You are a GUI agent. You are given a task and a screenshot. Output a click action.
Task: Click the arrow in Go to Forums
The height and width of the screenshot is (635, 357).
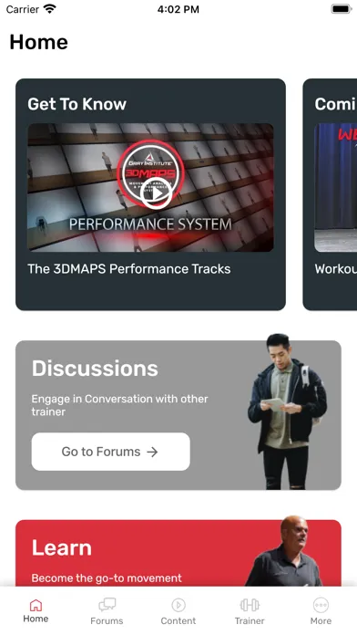point(152,452)
